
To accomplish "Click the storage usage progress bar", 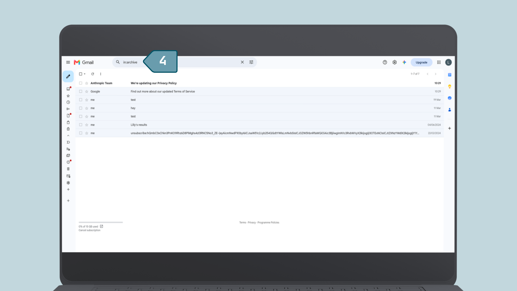I will tap(101, 222).
